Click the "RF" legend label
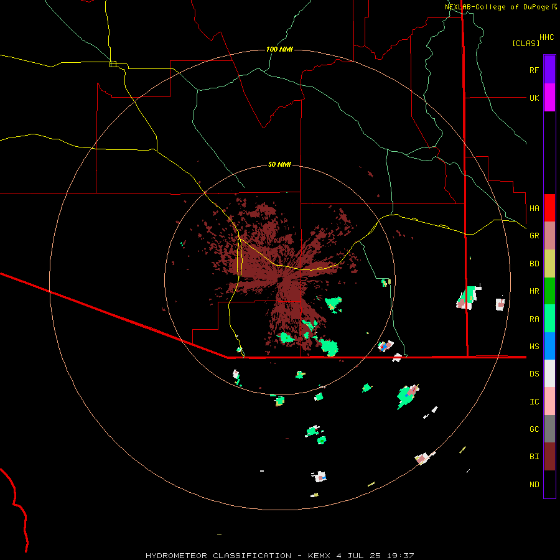This screenshot has height=560, width=560. (534, 70)
